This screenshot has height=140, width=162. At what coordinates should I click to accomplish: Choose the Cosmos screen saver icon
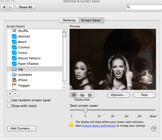click(x=14, y=47)
